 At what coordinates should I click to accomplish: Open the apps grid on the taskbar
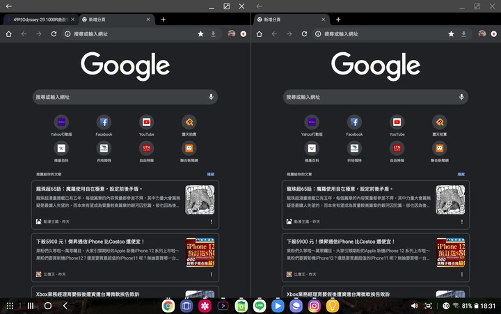coord(10,306)
